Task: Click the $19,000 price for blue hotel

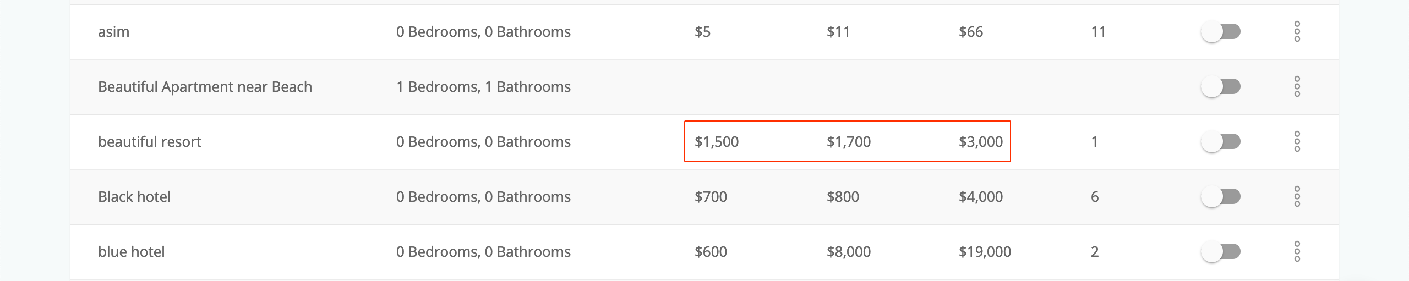Action: click(x=985, y=252)
